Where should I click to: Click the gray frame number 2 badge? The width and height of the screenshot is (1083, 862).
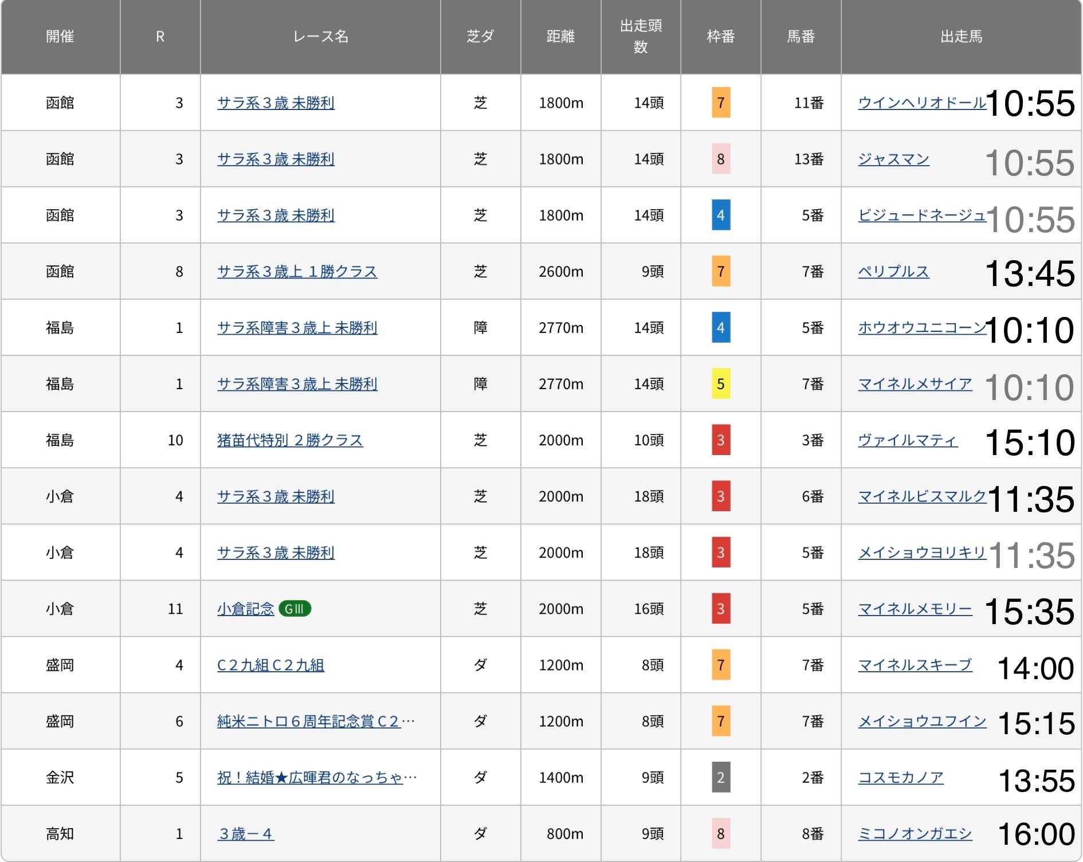[x=720, y=778]
